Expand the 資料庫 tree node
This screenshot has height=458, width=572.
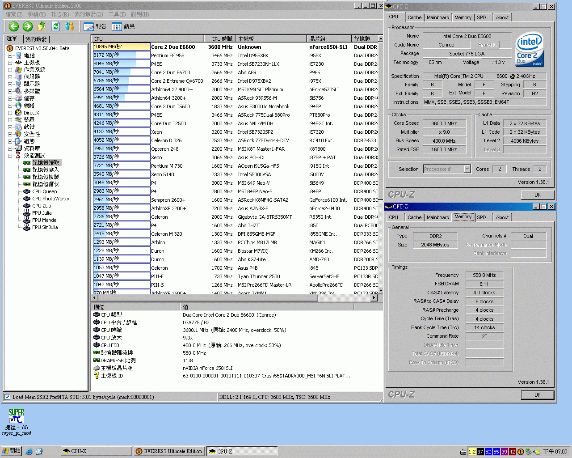tap(10, 148)
